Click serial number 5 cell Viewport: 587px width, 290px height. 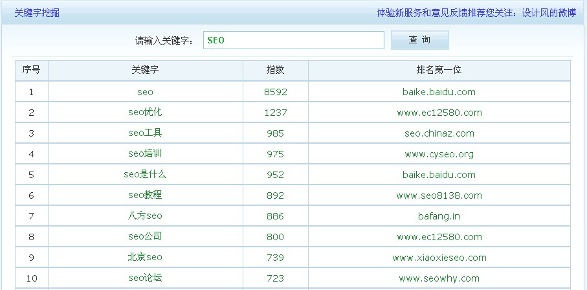point(32,175)
